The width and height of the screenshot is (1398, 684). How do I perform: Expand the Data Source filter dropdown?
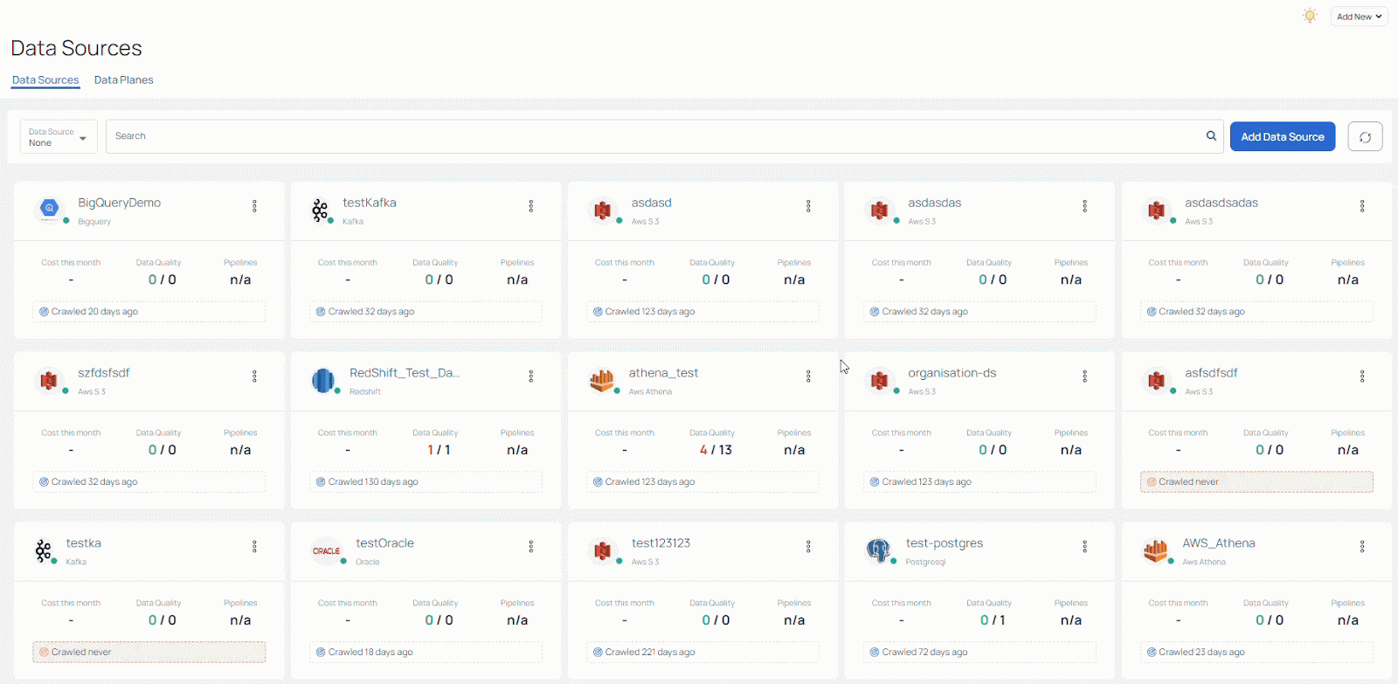pos(59,137)
